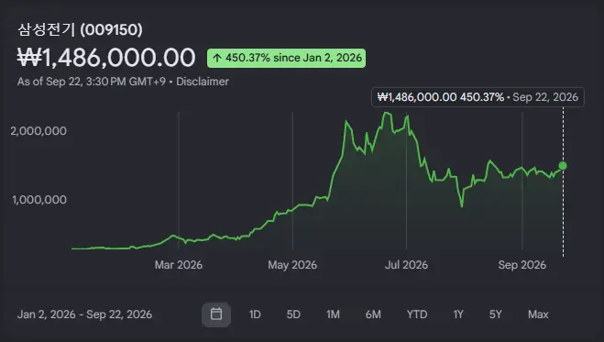Click the As of Sep 22, 3:30 PM timestamp
The height and width of the screenshot is (342, 604).
click(x=92, y=82)
